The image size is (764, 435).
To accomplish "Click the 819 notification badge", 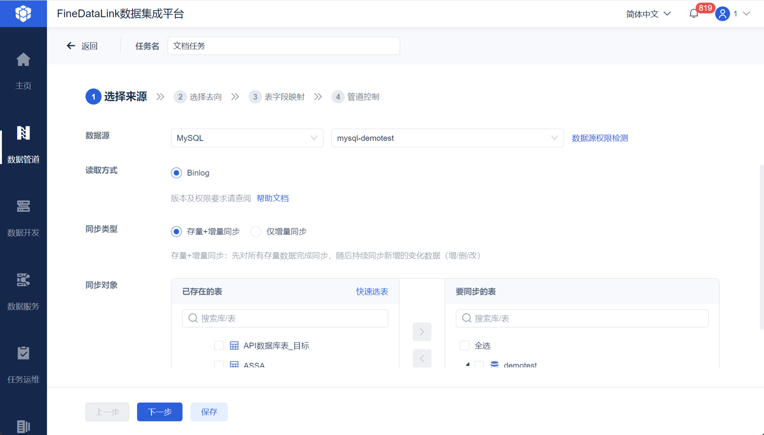I will [x=705, y=8].
